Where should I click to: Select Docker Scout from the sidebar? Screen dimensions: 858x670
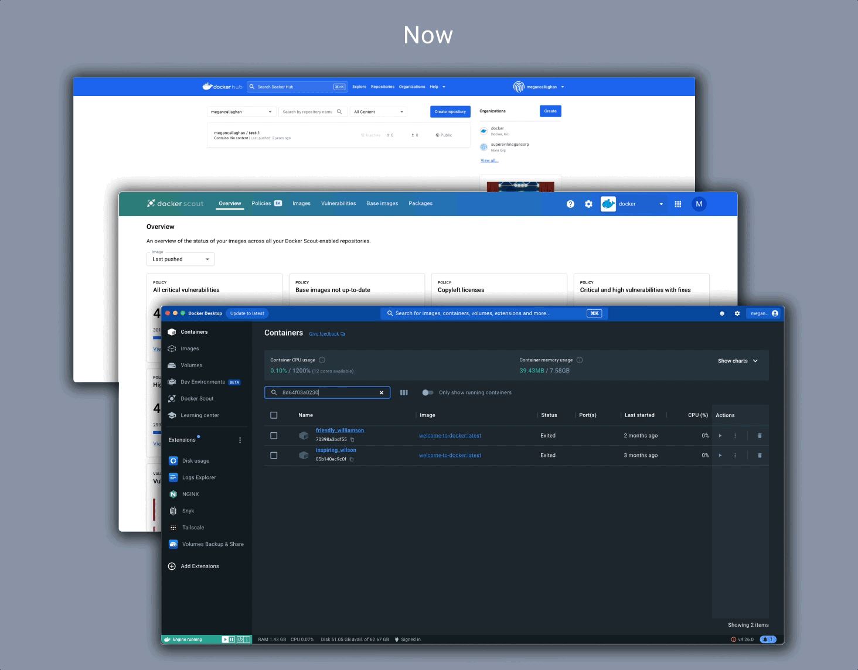pyautogui.click(x=198, y=398)
